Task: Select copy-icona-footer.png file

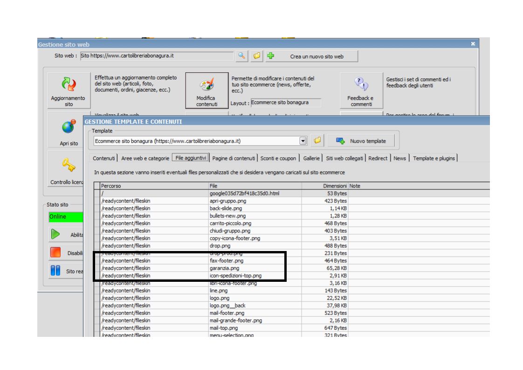Action: [235, 238]
